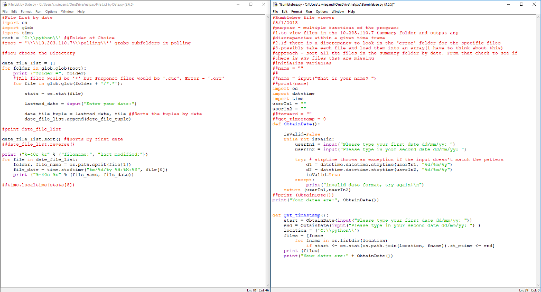The image size is (541, 292).
Task: Click the '#Bumblebee file viewer' comment line
Action: tap(303, 17)
